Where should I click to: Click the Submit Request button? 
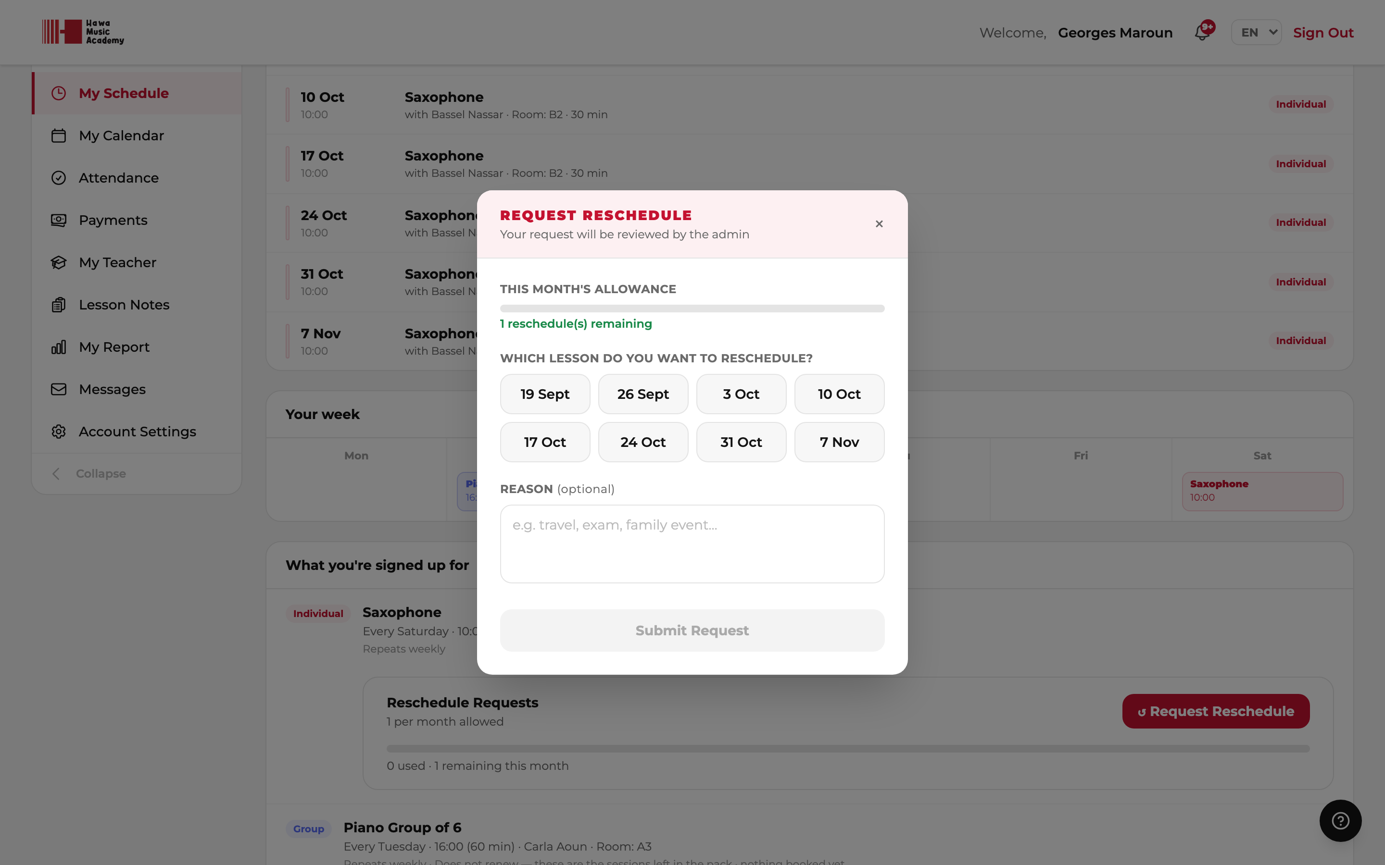coord(692,630)
